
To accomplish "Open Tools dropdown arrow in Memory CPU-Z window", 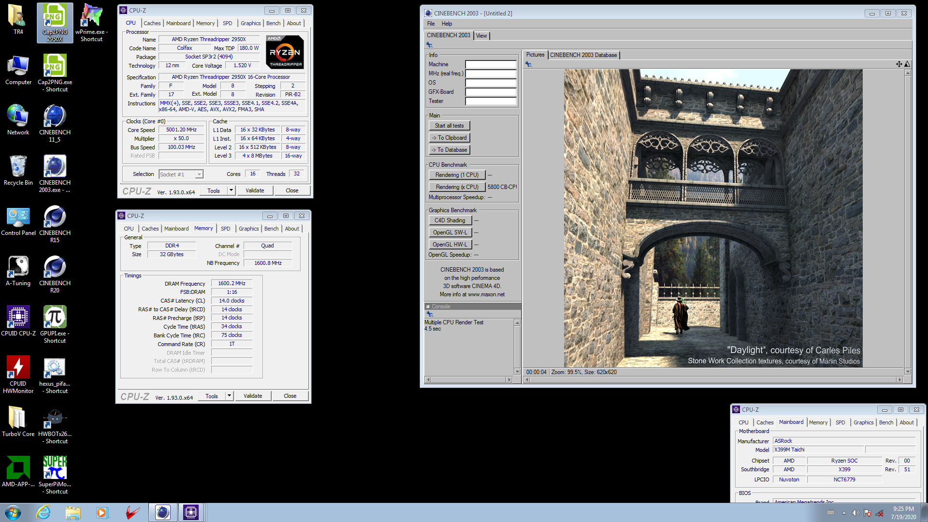I will coord(229,396).
